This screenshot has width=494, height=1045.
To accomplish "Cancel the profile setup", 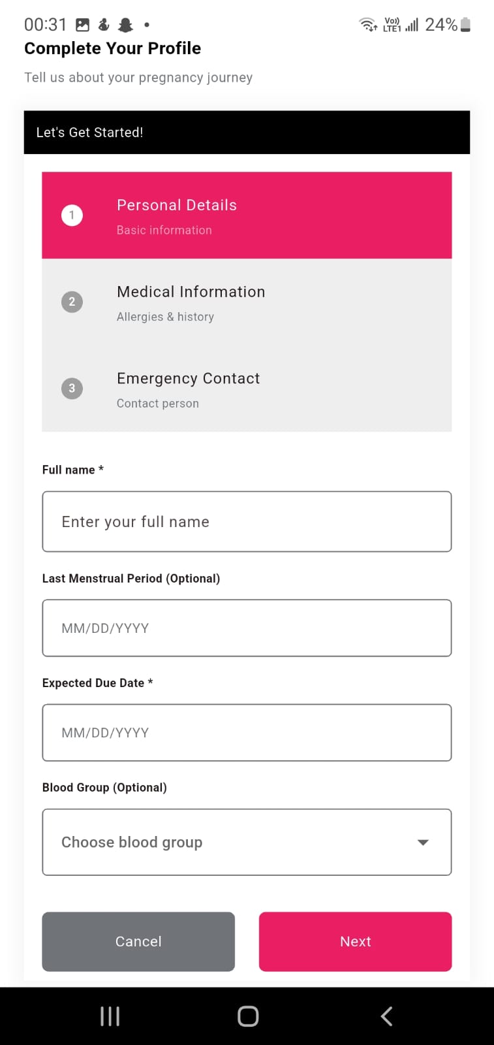I will click(138, 941).
